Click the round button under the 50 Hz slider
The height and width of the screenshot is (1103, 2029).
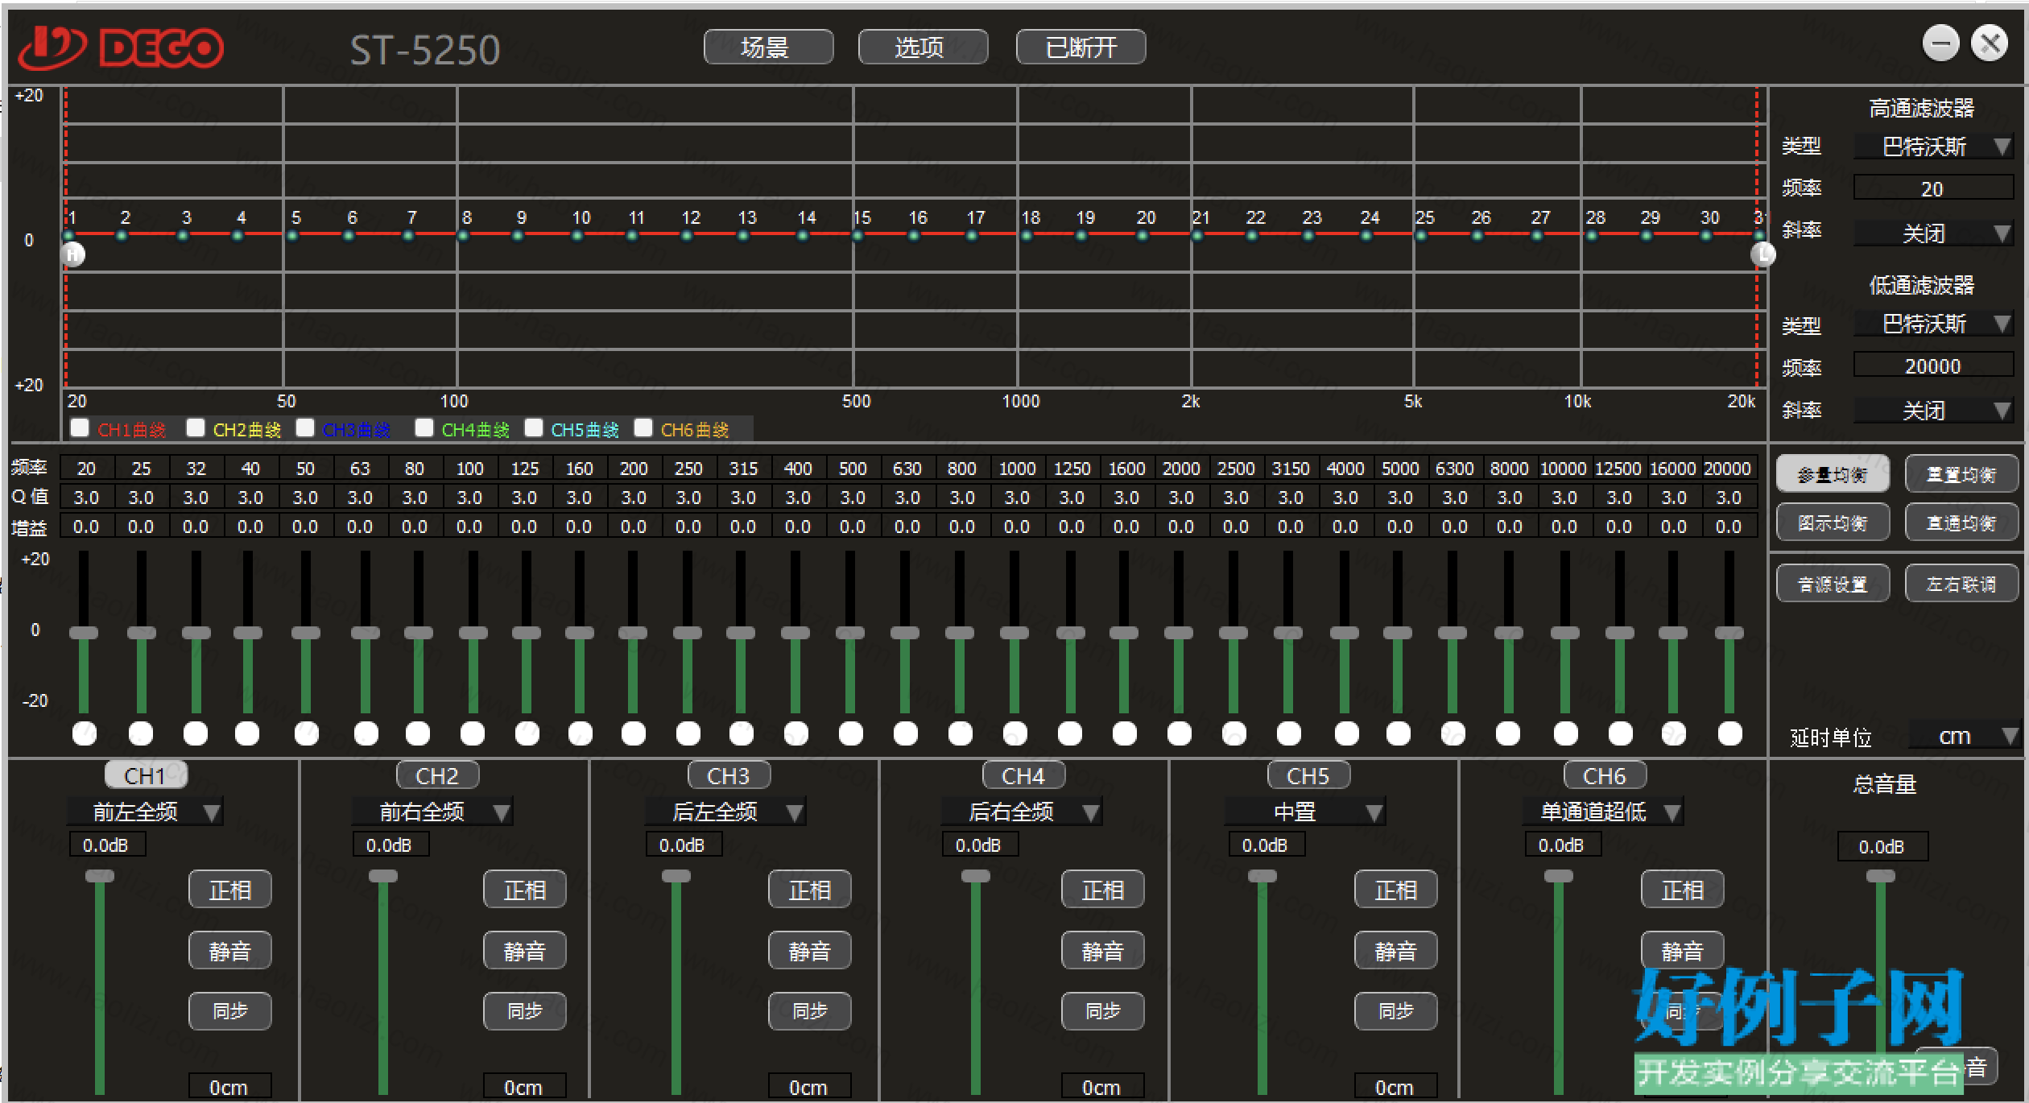[307, 733]
